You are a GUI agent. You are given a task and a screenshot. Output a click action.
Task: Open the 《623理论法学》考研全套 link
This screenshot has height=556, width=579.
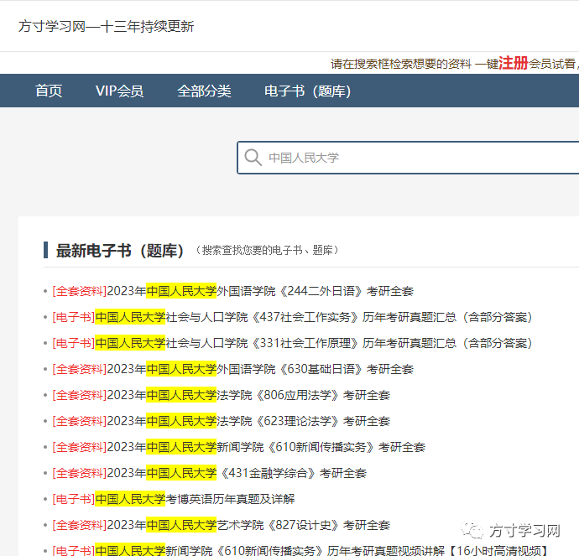[x=222, y=421]
